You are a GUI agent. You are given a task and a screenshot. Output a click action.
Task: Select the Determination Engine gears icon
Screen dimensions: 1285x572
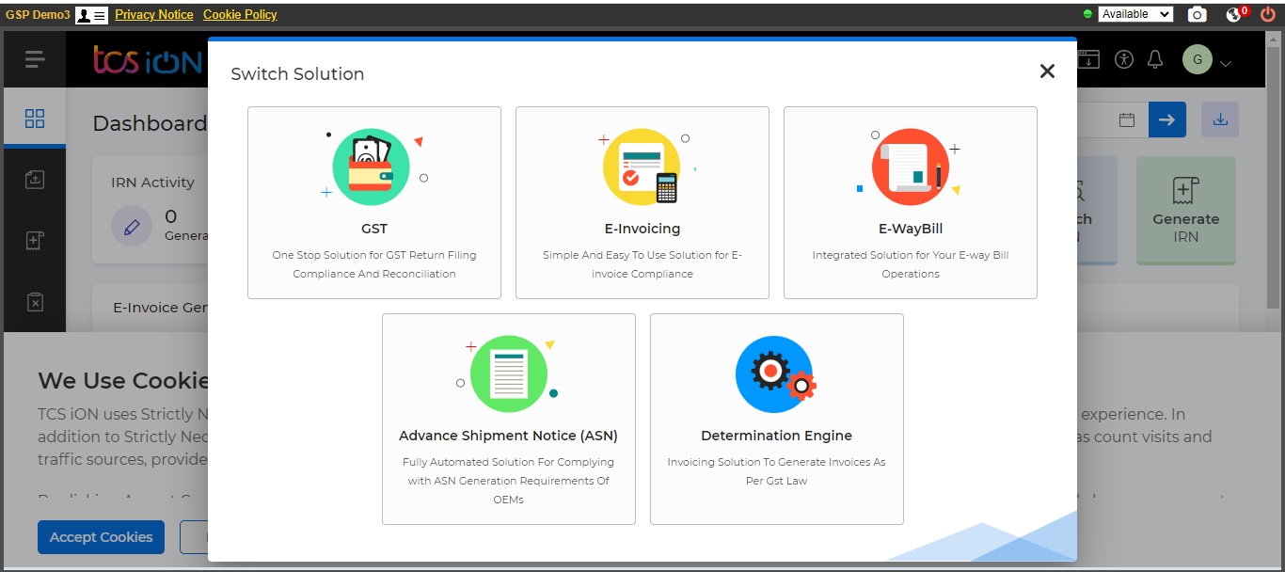coord(776,374)
